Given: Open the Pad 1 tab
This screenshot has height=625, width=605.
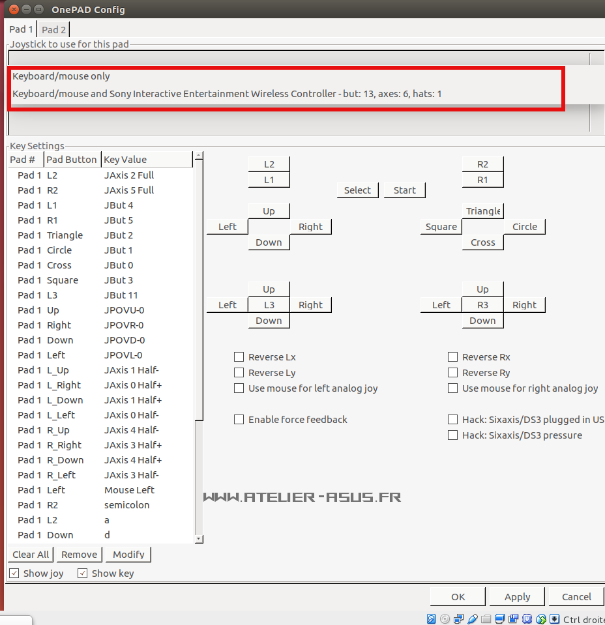Looking at the screenshot, I should click(x=21, y=29).
